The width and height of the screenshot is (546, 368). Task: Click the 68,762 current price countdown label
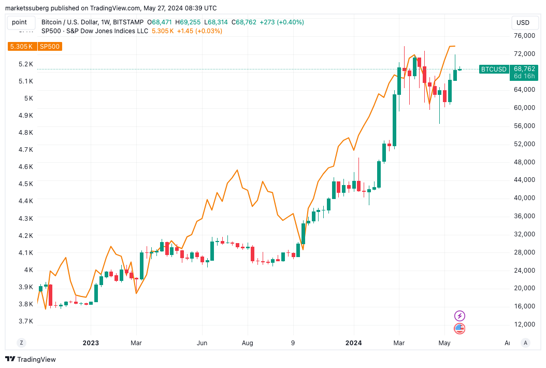pyautogui.click(x=524, y=73)
